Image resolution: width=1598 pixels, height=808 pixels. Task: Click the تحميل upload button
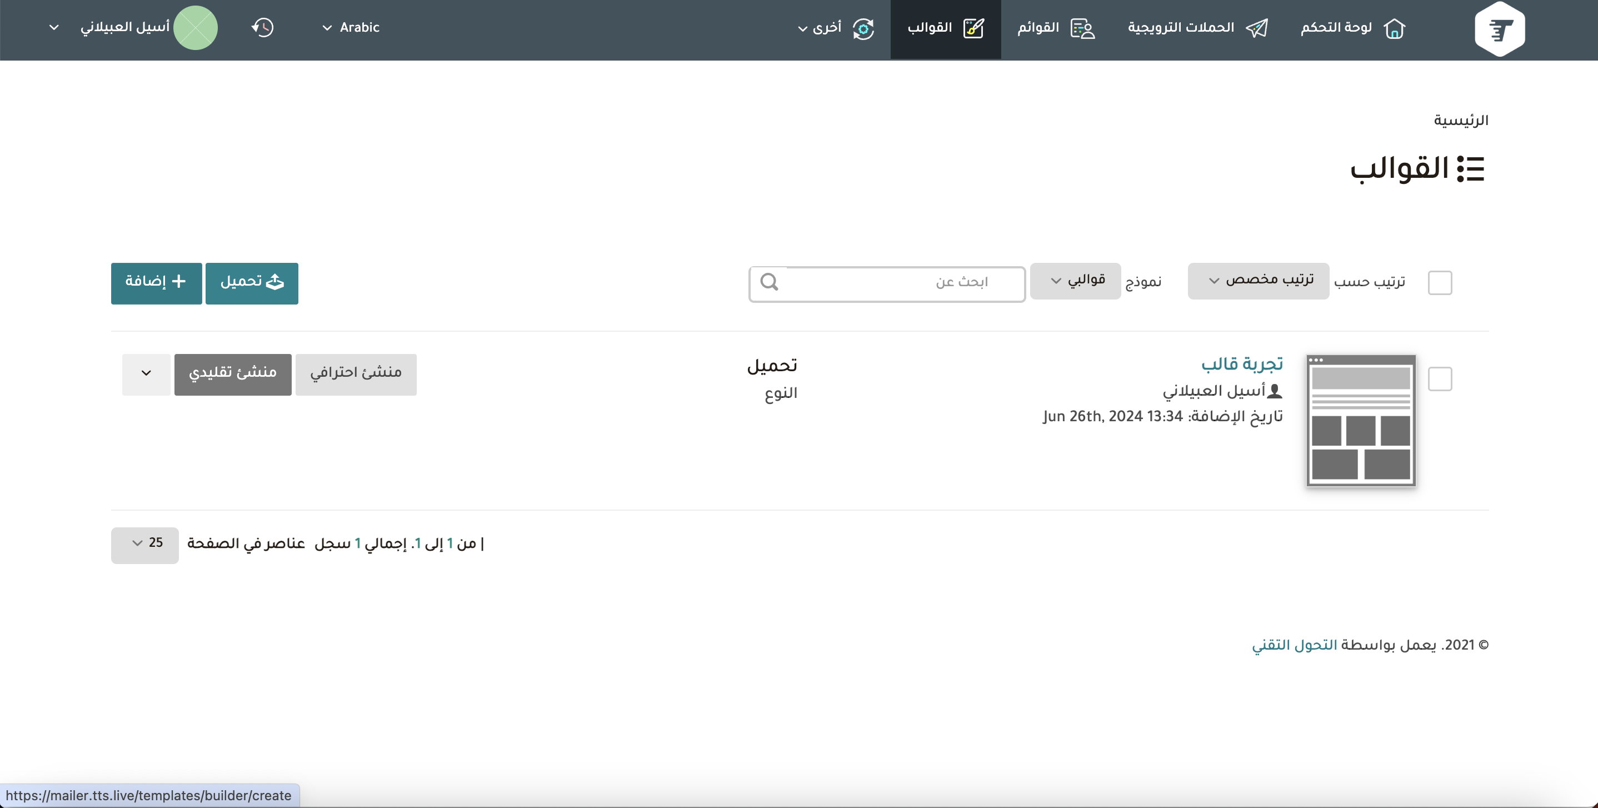point(252,282)
